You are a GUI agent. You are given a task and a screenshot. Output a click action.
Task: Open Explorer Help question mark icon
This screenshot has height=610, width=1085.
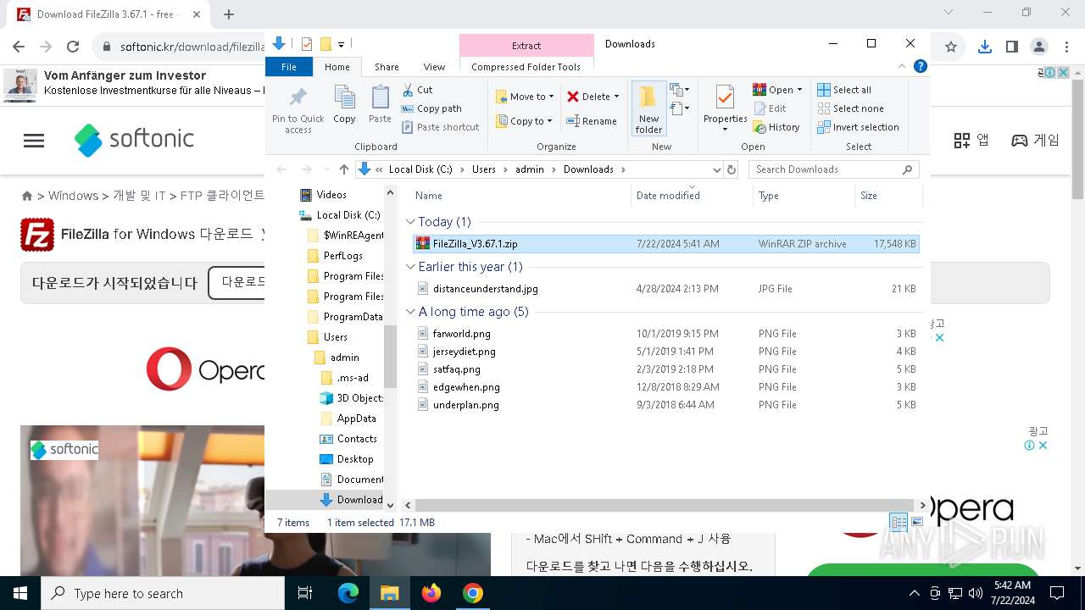tap(920, 66)
